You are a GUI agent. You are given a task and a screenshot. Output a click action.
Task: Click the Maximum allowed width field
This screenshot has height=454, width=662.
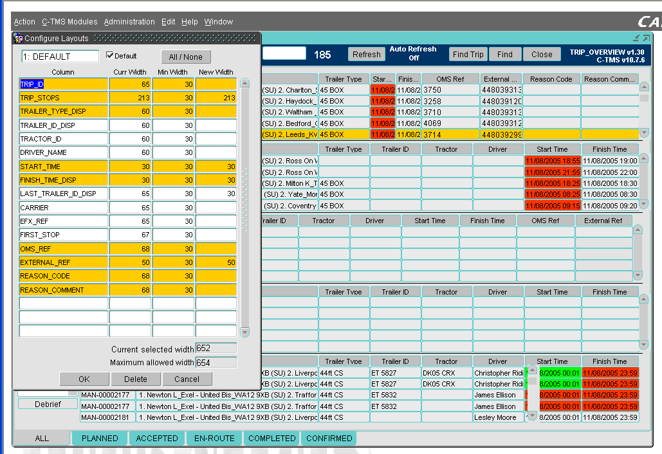[x=216, y=363]
